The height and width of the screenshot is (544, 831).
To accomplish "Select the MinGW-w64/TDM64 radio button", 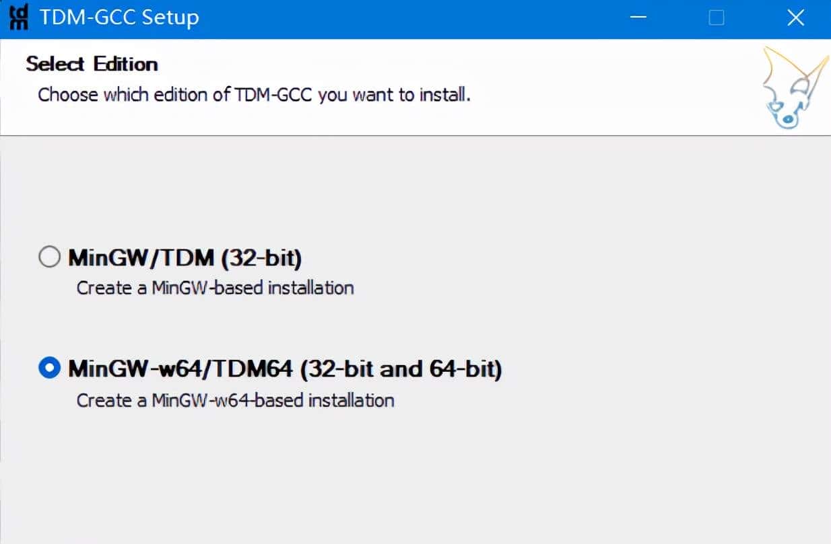I will [48, 368].
